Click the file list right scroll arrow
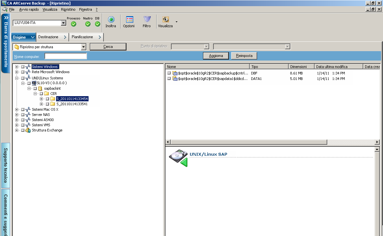This screenshot has width=383, height=236. (377, 142)
